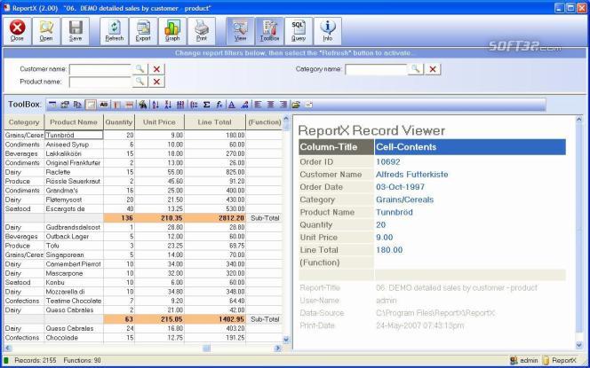Export the report via Export button
The width and height of the screenshot is (590, 368).
(x=143, y=31)
